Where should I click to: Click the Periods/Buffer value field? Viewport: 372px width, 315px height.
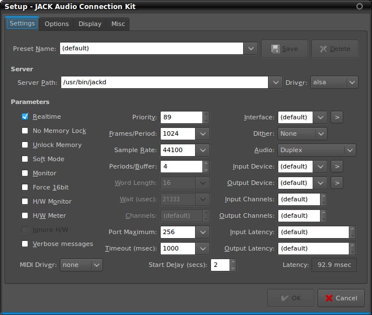[181, 166]
